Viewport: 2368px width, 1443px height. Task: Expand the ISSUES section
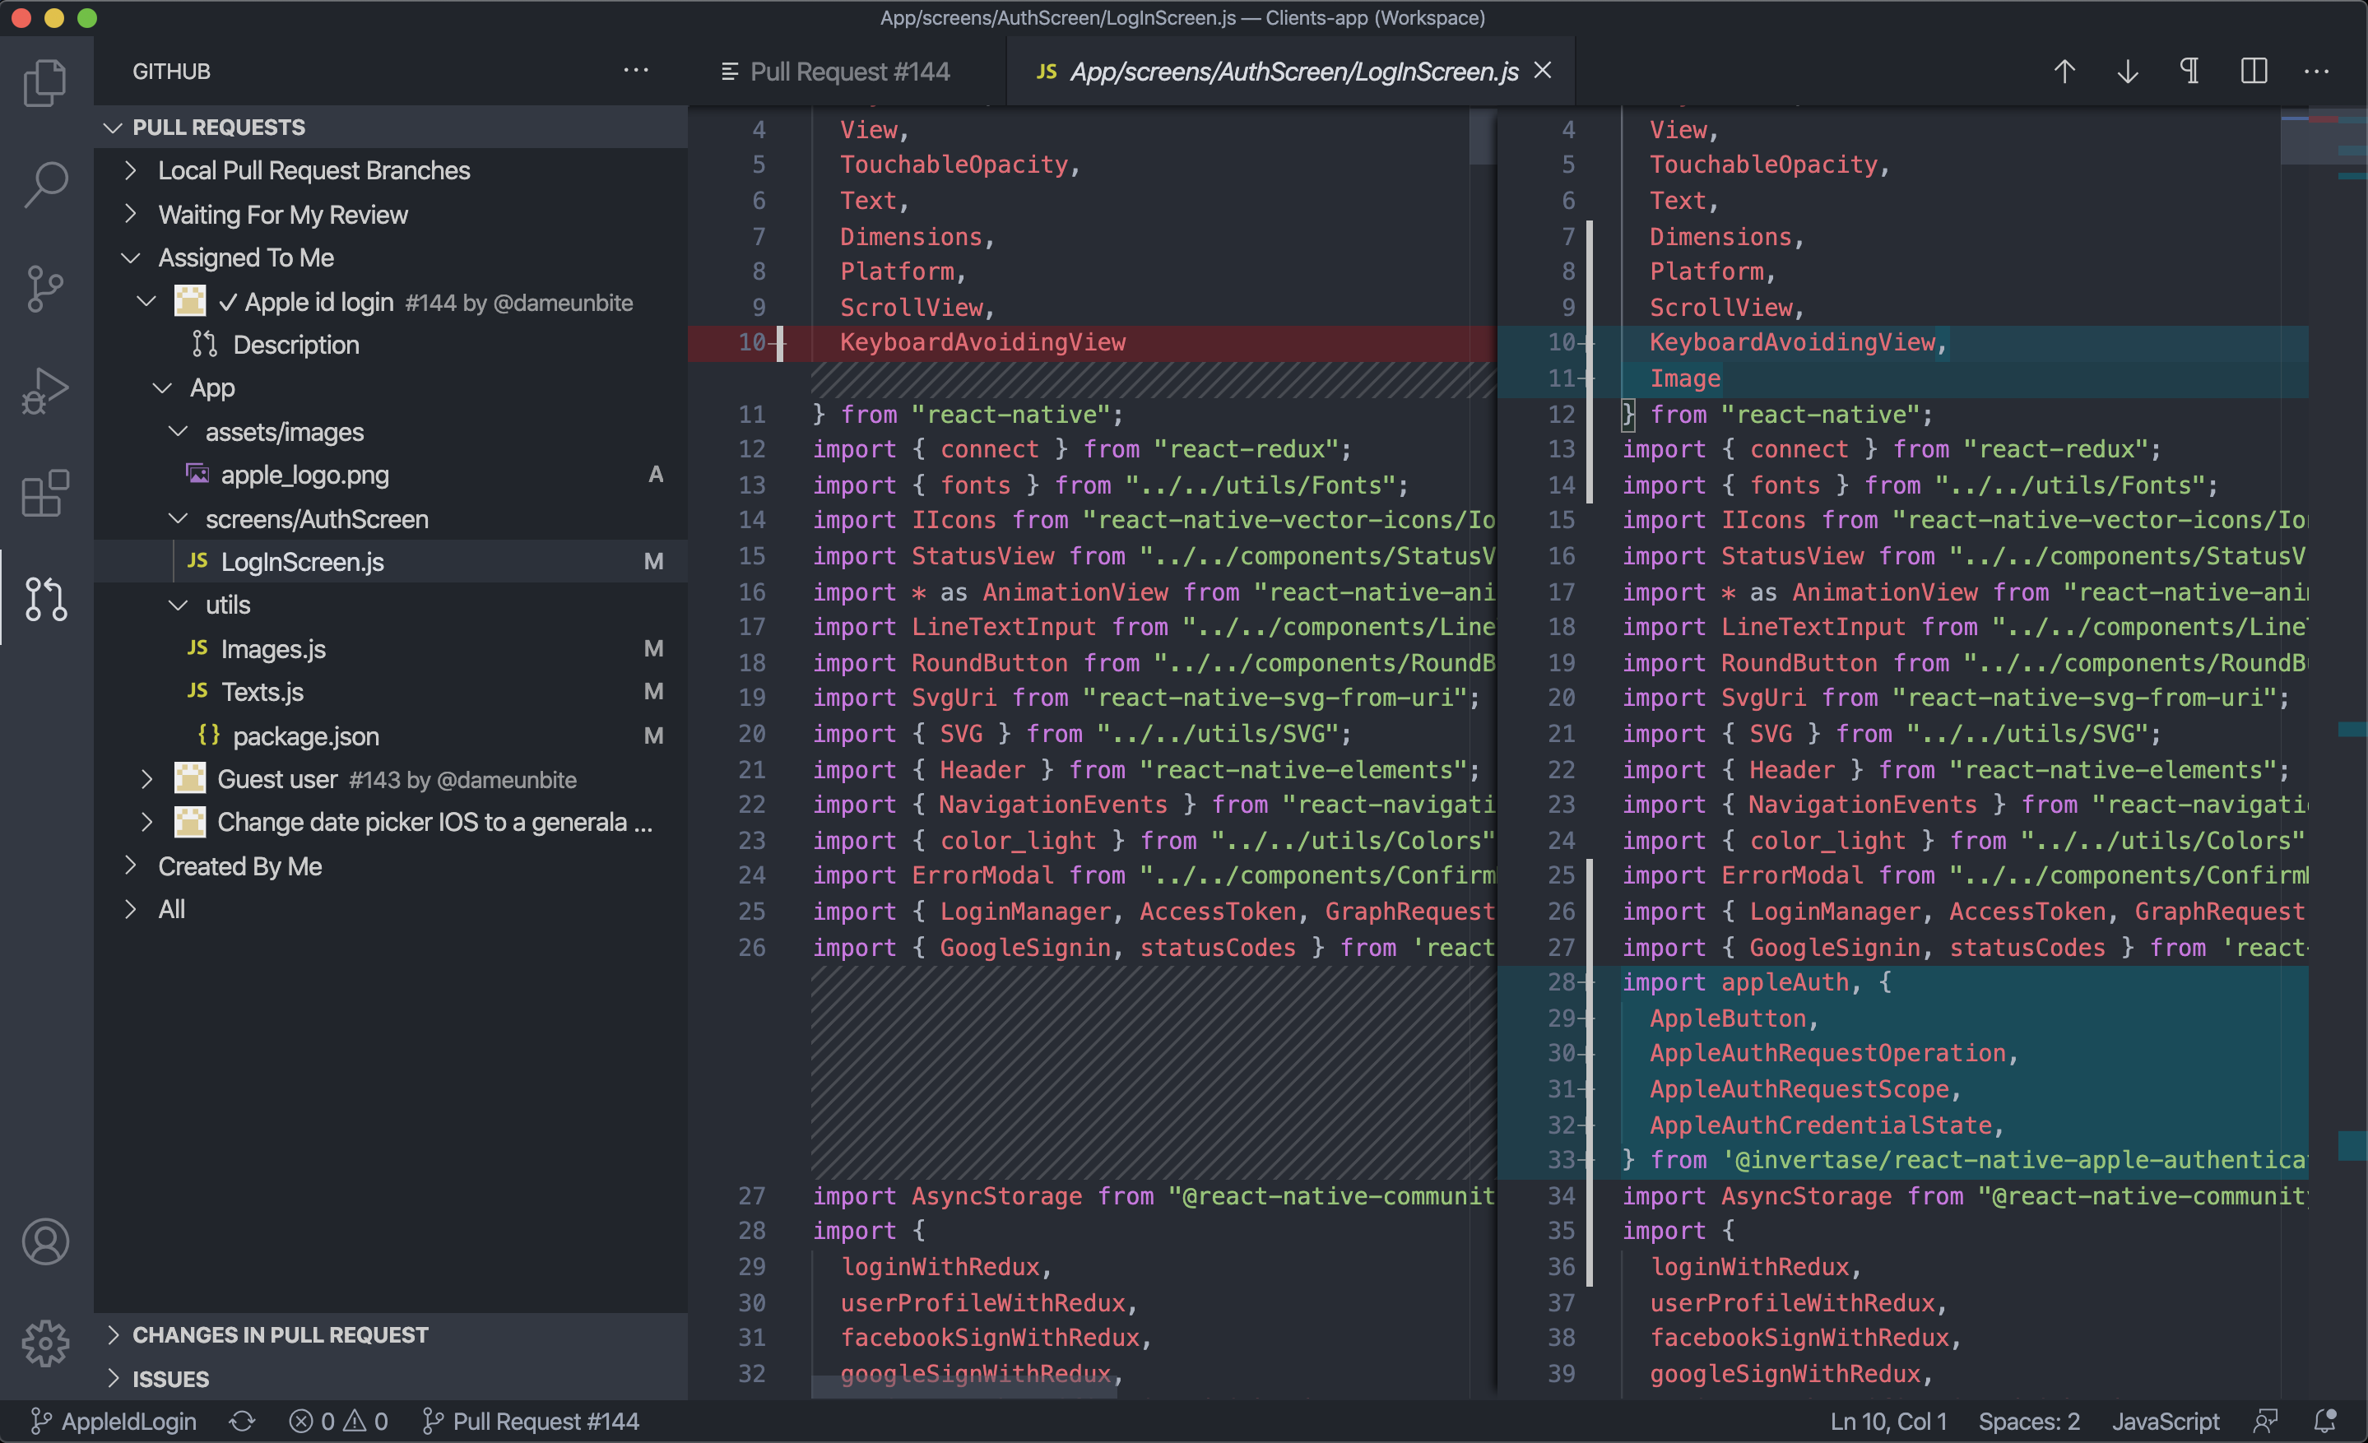coord(390,1379)
